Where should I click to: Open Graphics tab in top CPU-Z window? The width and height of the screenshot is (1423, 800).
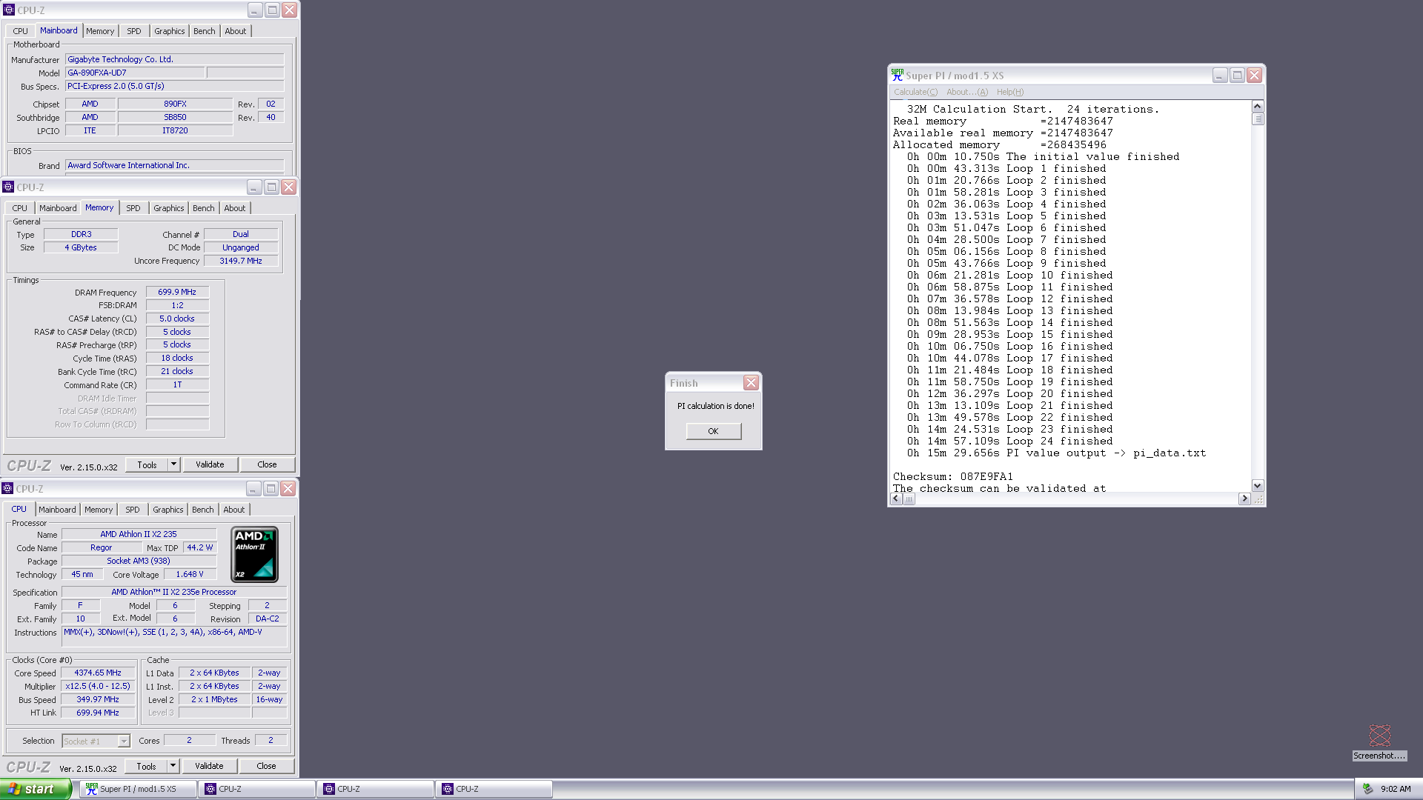point(169,31)
